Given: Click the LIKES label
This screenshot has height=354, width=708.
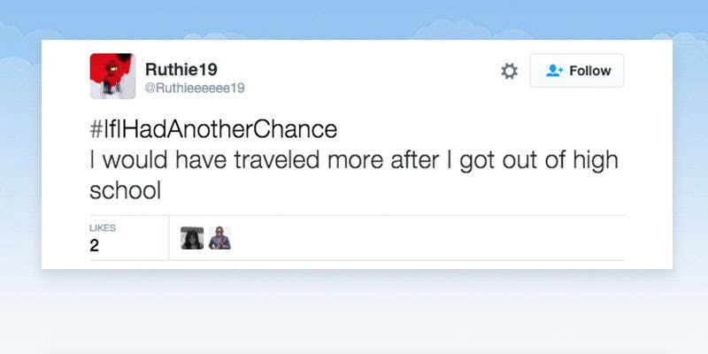Looking at the screenshot, I should (x=103, y=228).
